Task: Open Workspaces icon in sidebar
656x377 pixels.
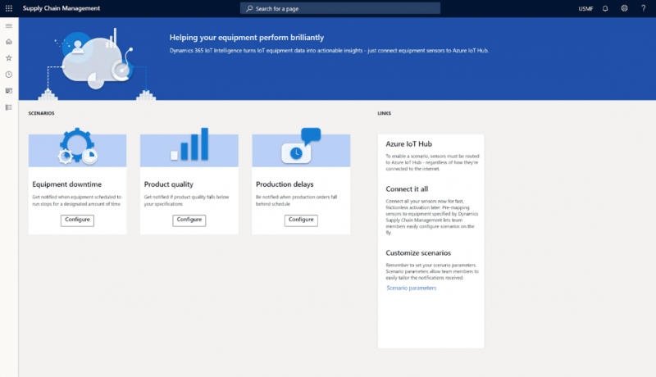Action: tap(9, 91)
